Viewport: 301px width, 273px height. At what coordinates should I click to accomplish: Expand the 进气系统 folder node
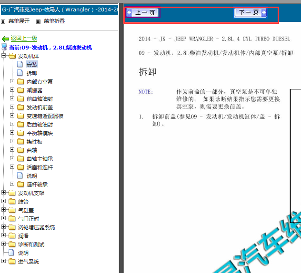point(3,261)
